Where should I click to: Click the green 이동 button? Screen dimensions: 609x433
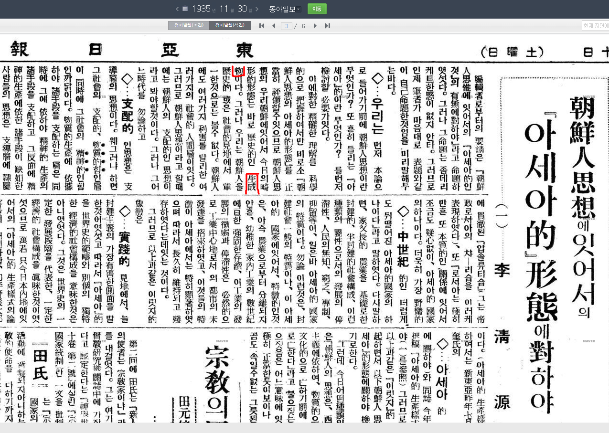tap(317, 9)
